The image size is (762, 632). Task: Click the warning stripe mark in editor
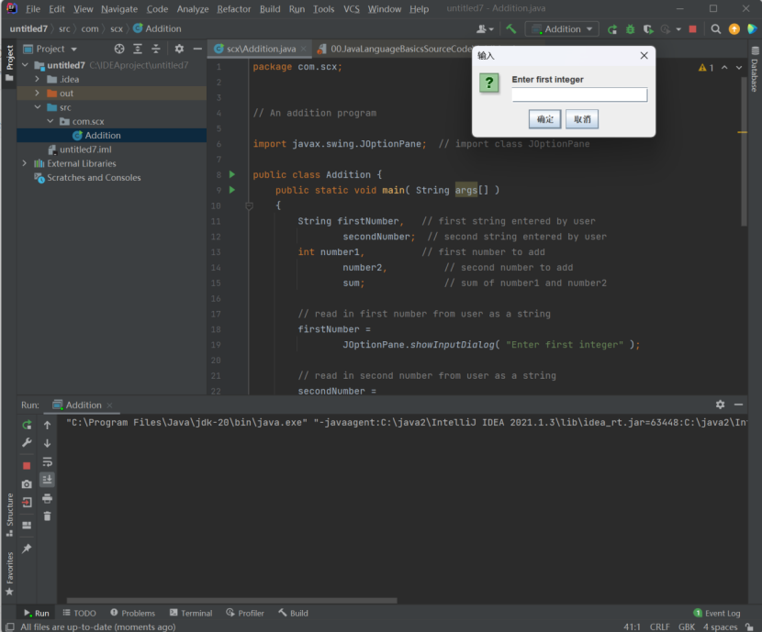tap(742, 132)
